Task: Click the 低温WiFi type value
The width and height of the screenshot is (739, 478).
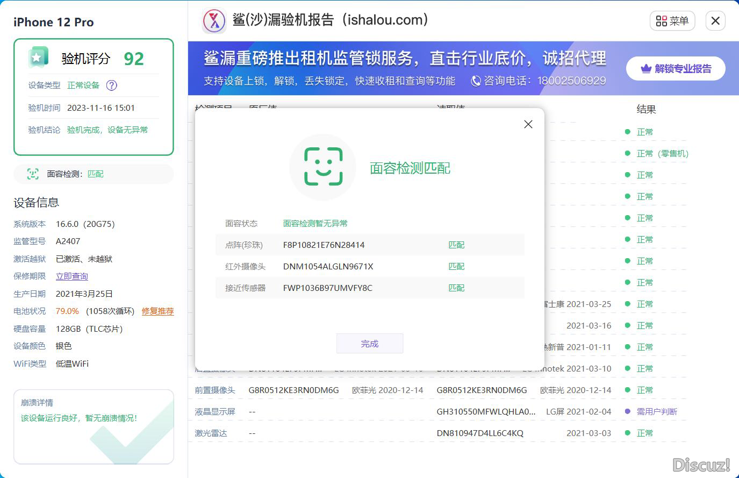Action: pos(73,364)
